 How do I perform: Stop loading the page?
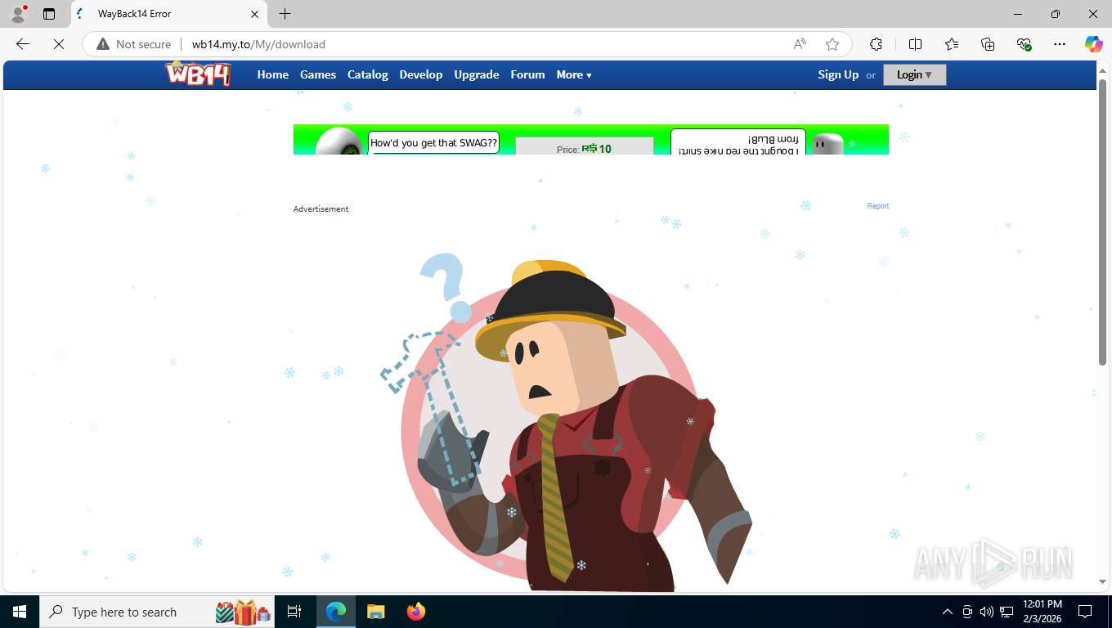click(59, 44)
